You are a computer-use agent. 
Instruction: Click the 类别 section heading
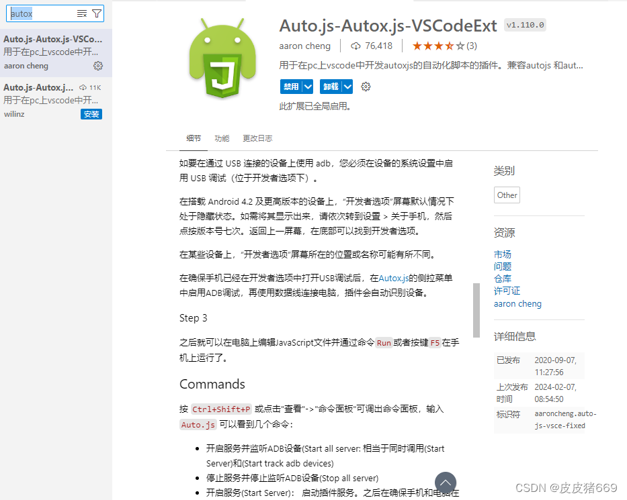pos(504,171)
